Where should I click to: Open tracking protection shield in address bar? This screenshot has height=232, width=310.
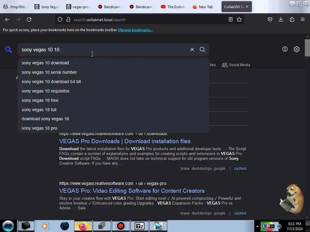(60, 20)
